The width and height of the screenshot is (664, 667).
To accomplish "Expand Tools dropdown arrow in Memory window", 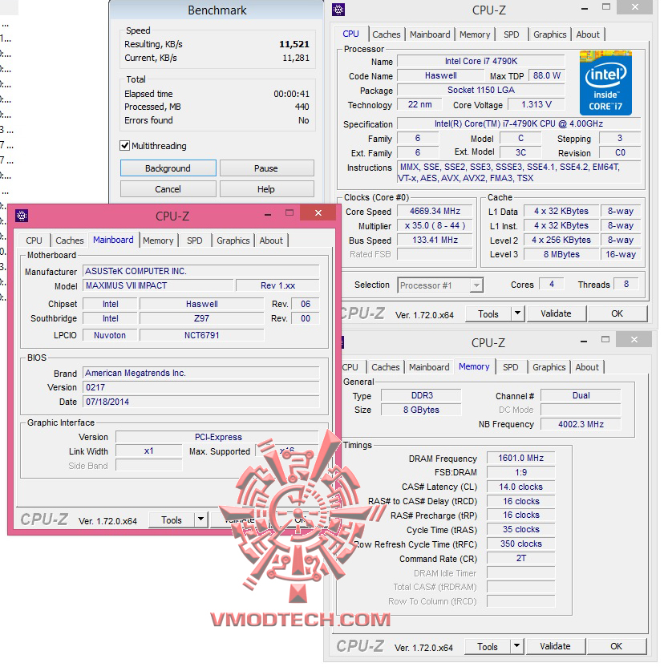I will pos(516,646).
